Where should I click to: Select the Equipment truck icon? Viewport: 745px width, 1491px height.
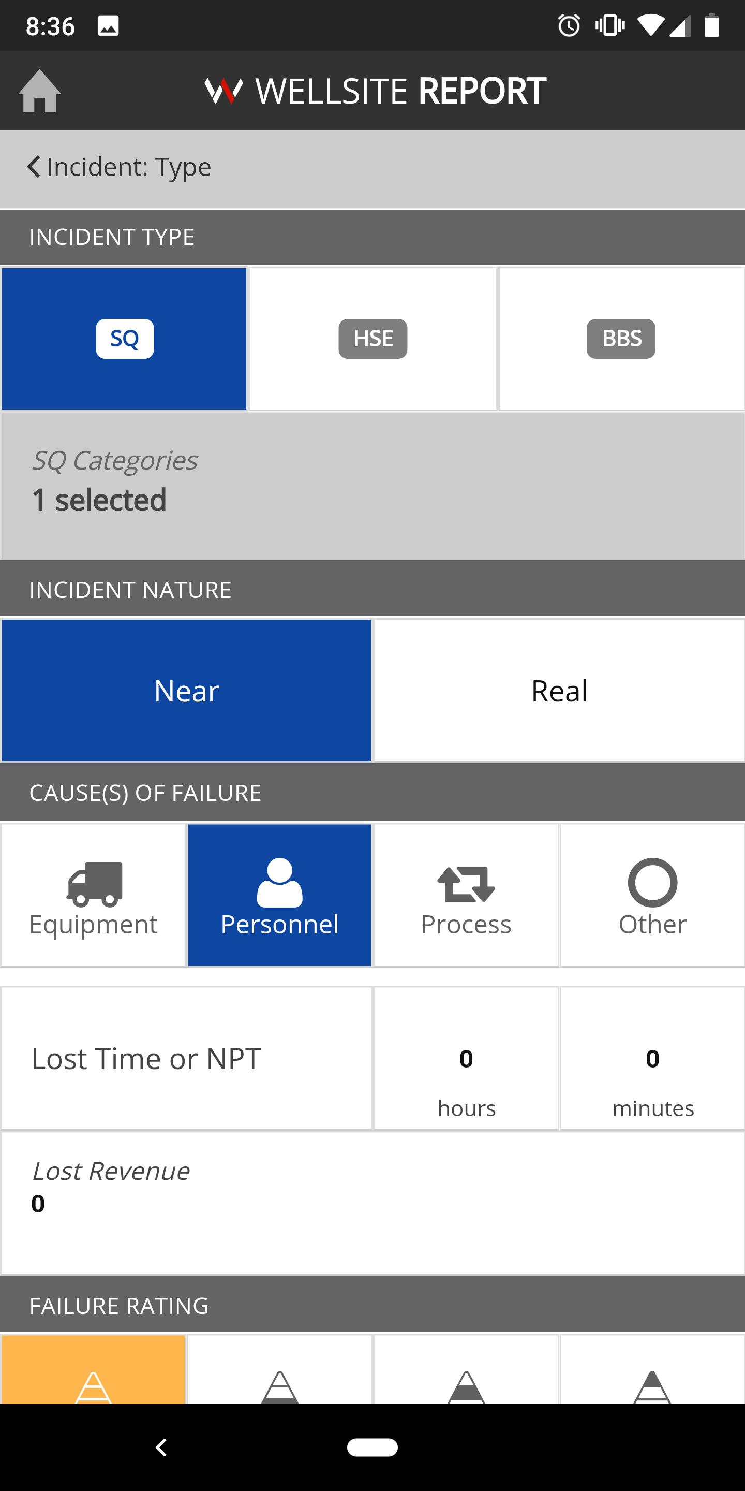click(x=94, y=883)
